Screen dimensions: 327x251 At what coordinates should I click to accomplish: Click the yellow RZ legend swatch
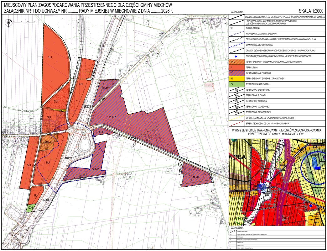pos(237,79)
